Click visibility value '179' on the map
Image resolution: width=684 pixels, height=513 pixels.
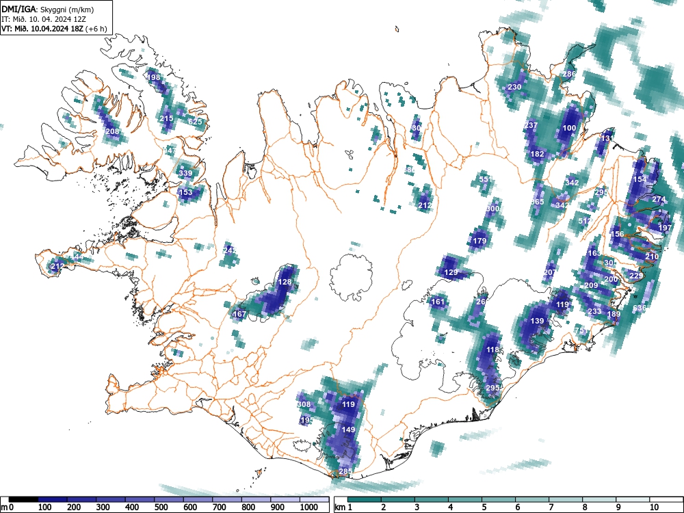479,240
